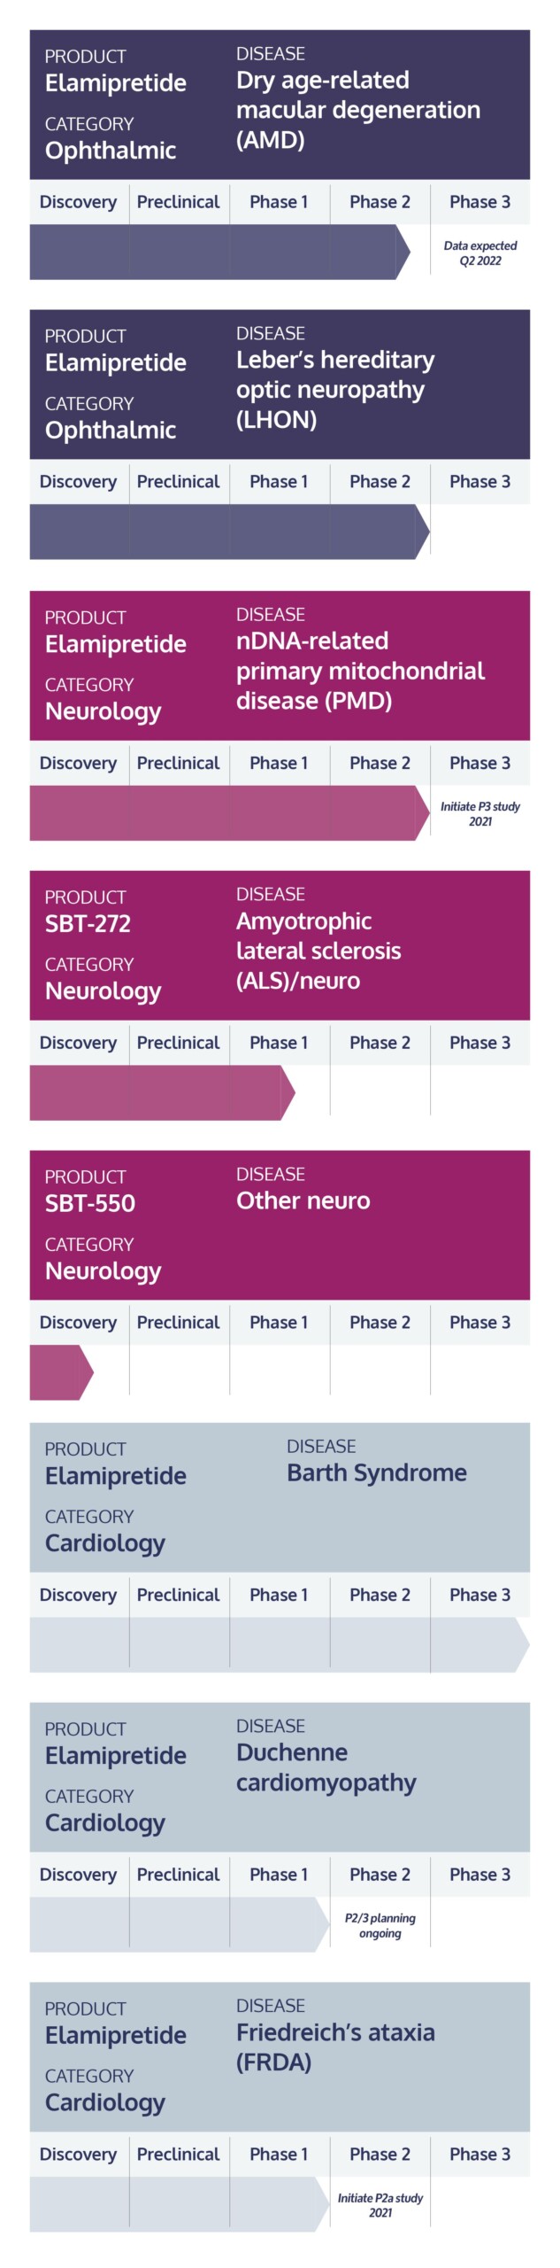The image size is (560, 2268).
Task: Select Phase 2 label under SBT-272 card
Action: (380, 1043)
